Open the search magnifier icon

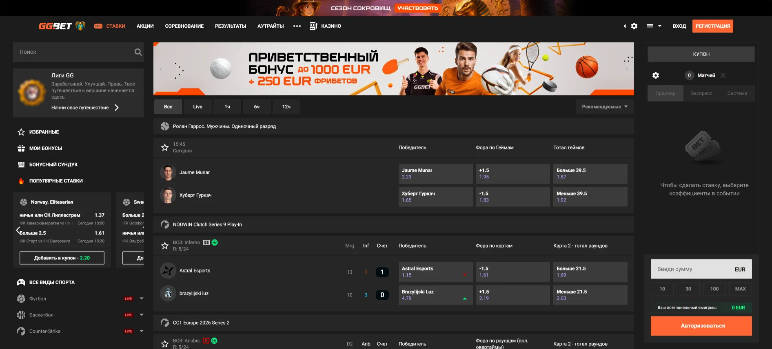pos(138,52)
